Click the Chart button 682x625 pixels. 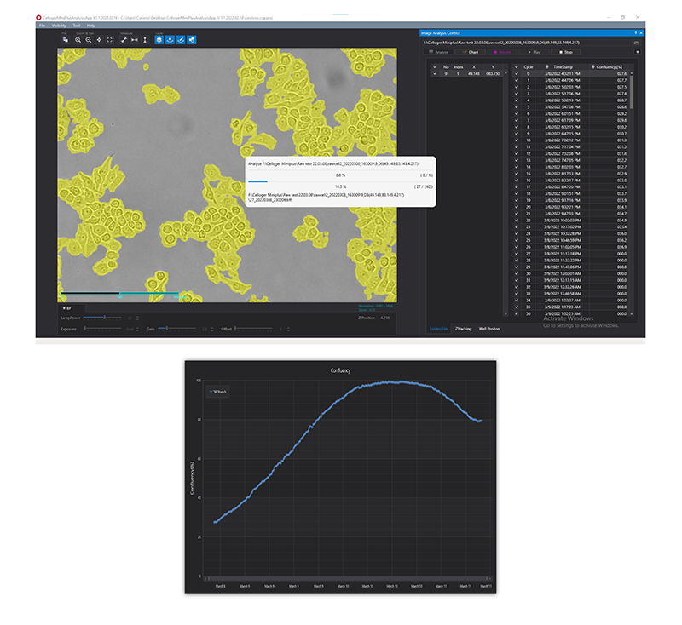pyautogui.click(x=471, y=52)
